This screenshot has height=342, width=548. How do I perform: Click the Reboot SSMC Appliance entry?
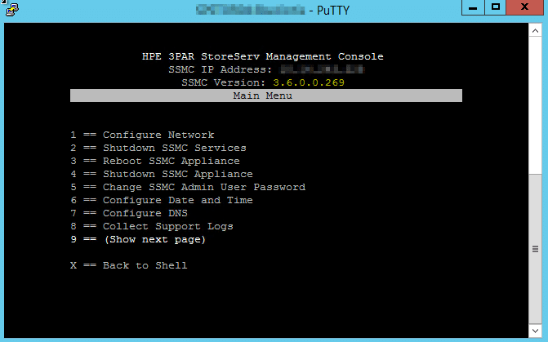click(155, 161)
